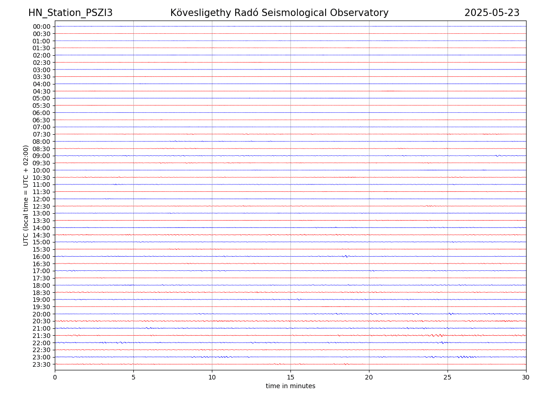Click the 5 minute x-axis tick label
Viewport: 548px width, 411px height.
click(x=133, y=378)
